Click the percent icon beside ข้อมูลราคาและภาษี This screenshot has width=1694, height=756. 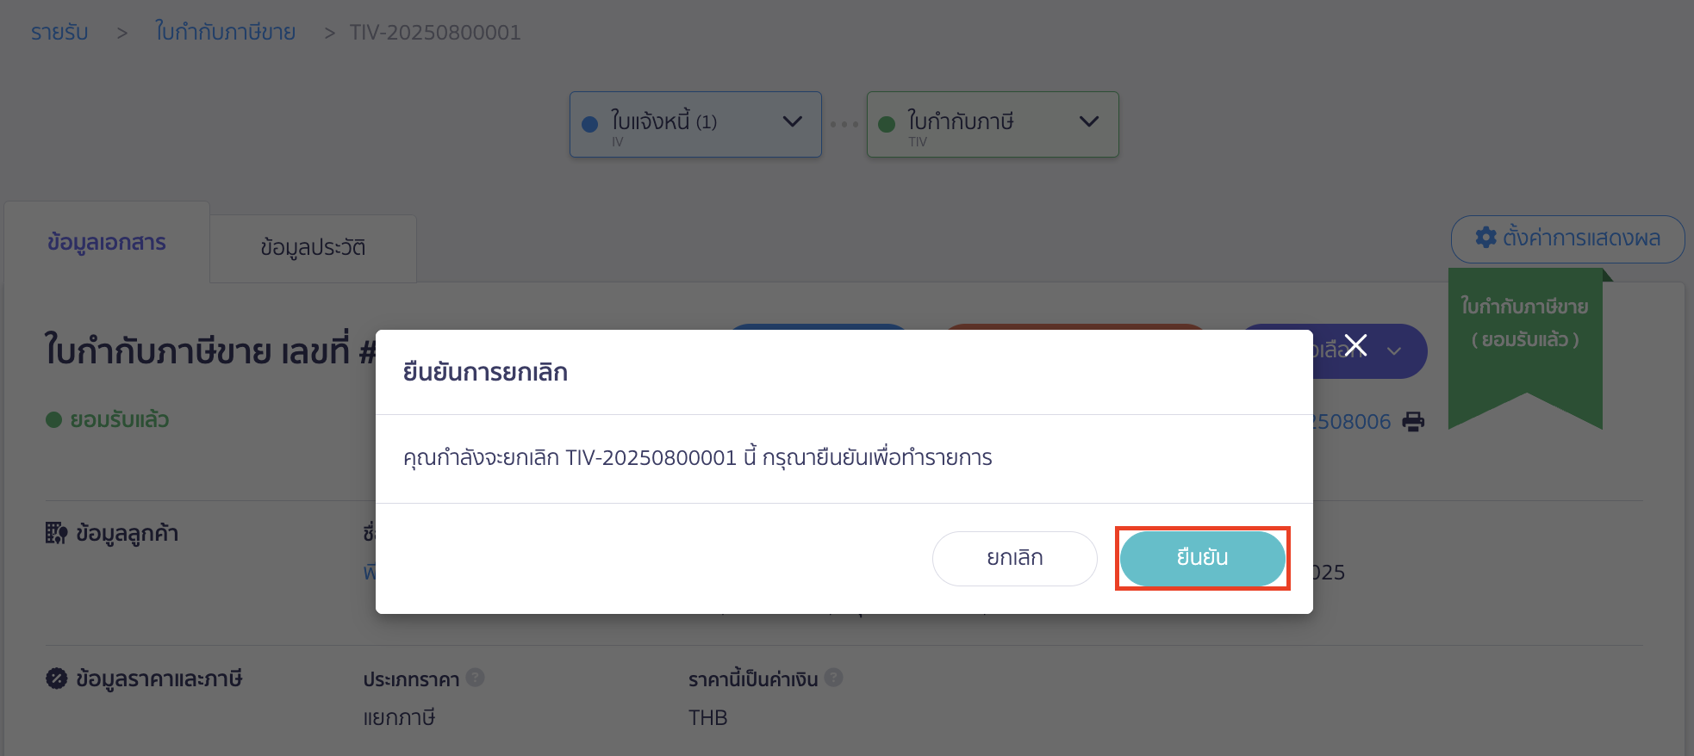coord(55,679)
